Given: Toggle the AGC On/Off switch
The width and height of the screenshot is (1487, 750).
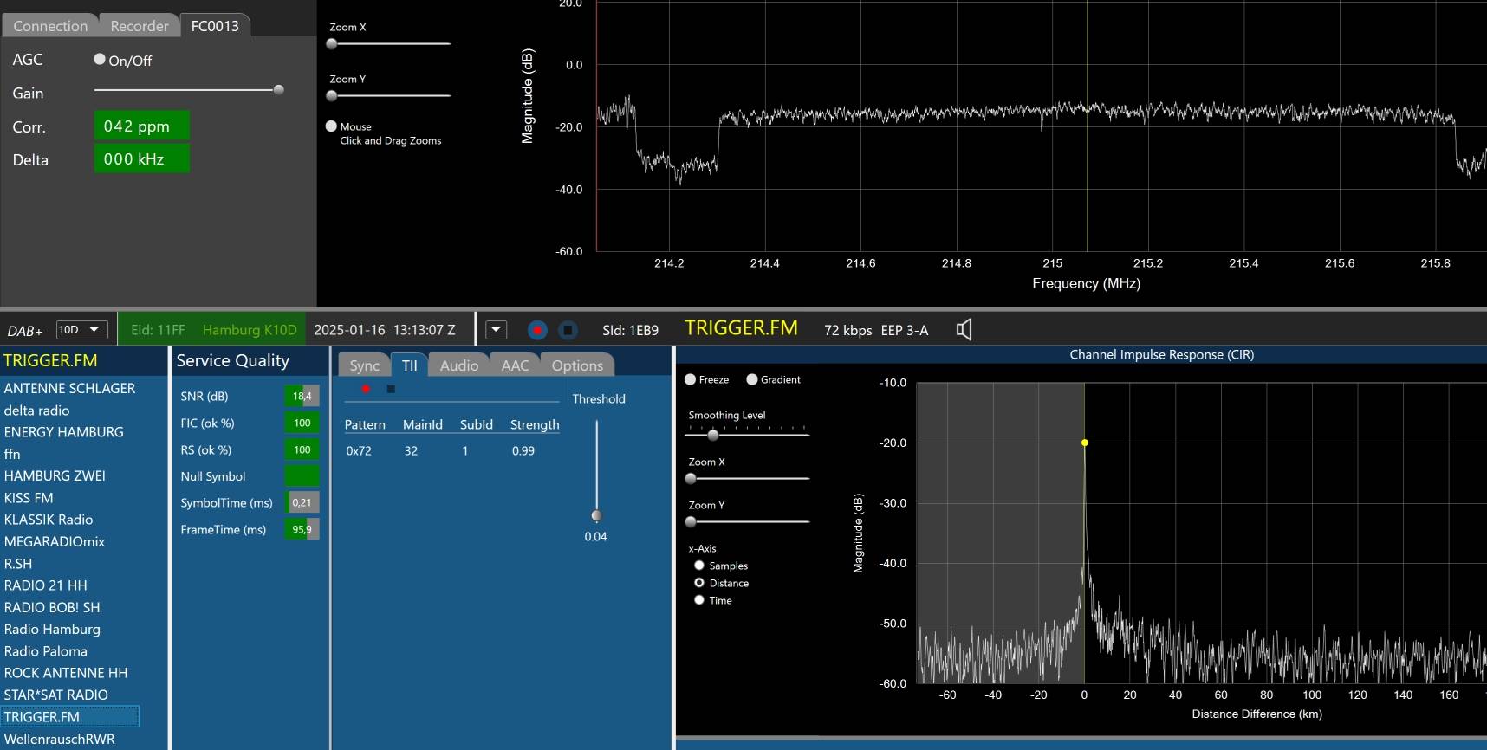Looking at the screenshot, I should coord(100,60).
